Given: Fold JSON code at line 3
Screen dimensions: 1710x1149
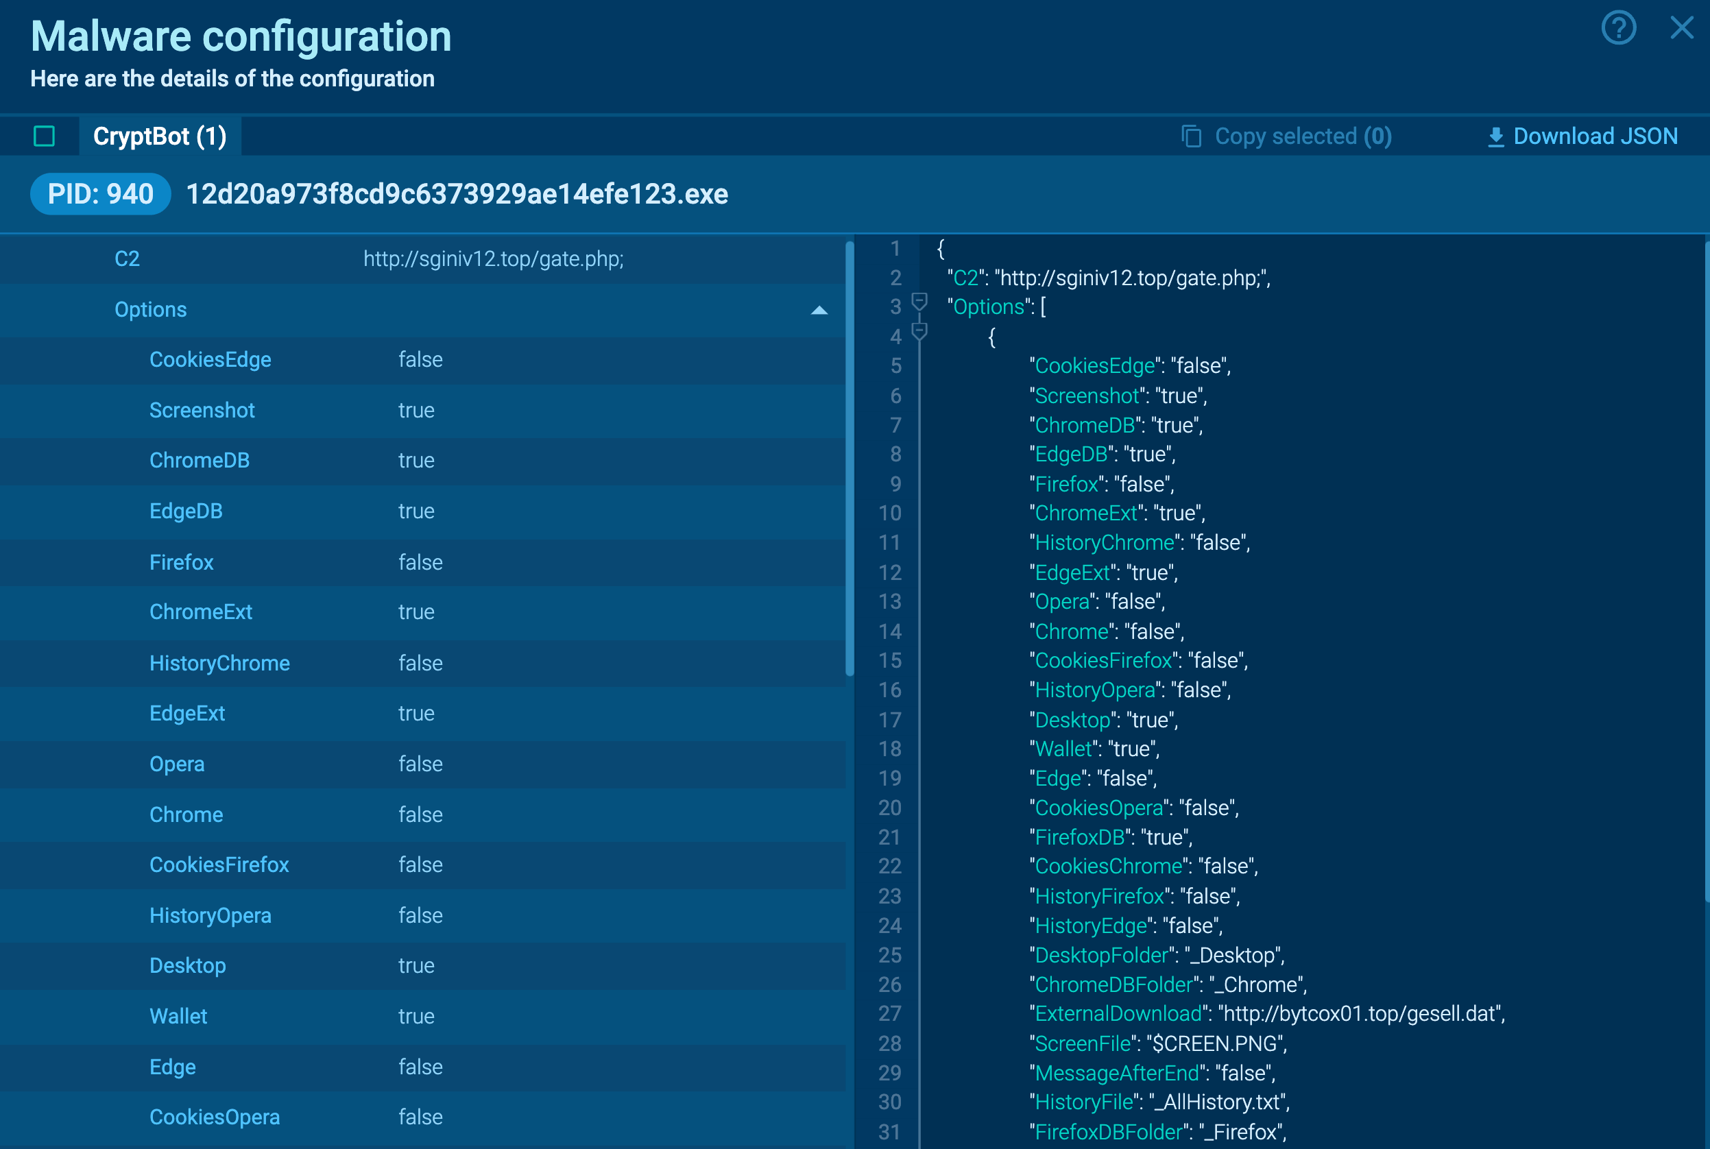Looking at the screenshot, I should pos(919,301).
